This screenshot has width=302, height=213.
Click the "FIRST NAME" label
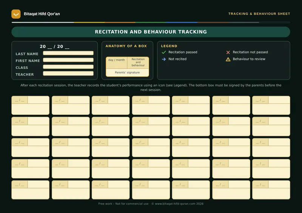click(28, 61)
